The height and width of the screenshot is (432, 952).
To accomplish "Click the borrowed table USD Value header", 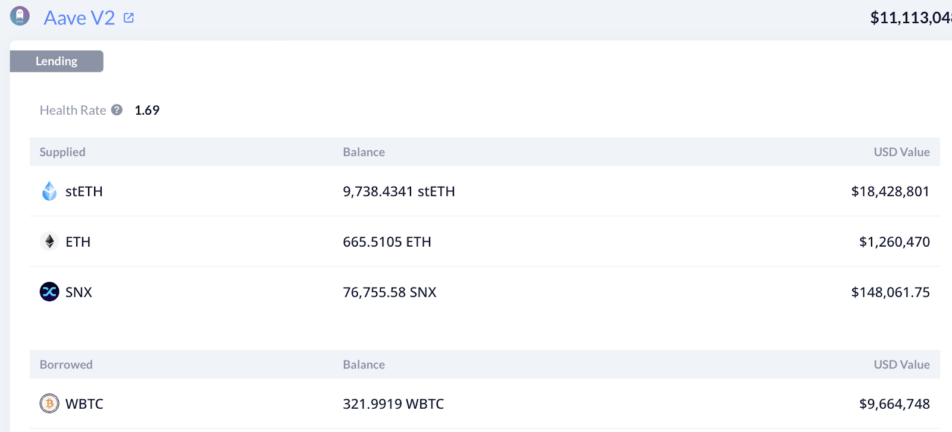I will click(901, 365).
